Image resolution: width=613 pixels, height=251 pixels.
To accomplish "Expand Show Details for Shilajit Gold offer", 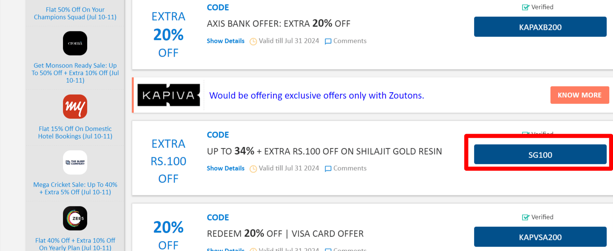I will click(226, 168).
